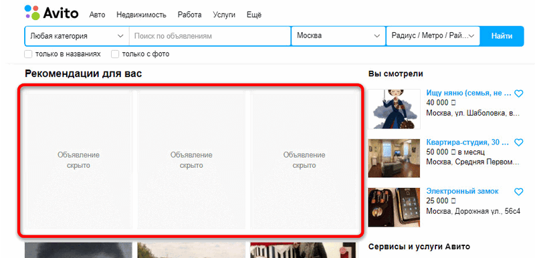The image size is (535, 258).
Task: Enable 'только в названиях' checkbox
Action: (28, 54)
